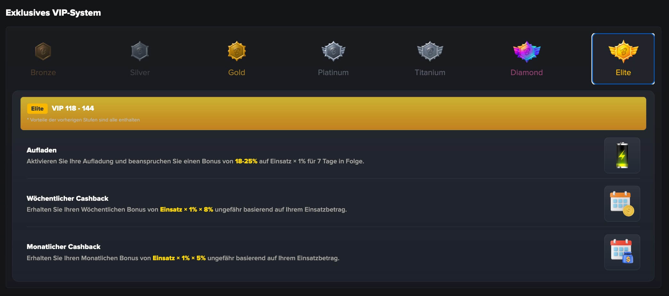Click the Silver badge icon

click(140, 51)
